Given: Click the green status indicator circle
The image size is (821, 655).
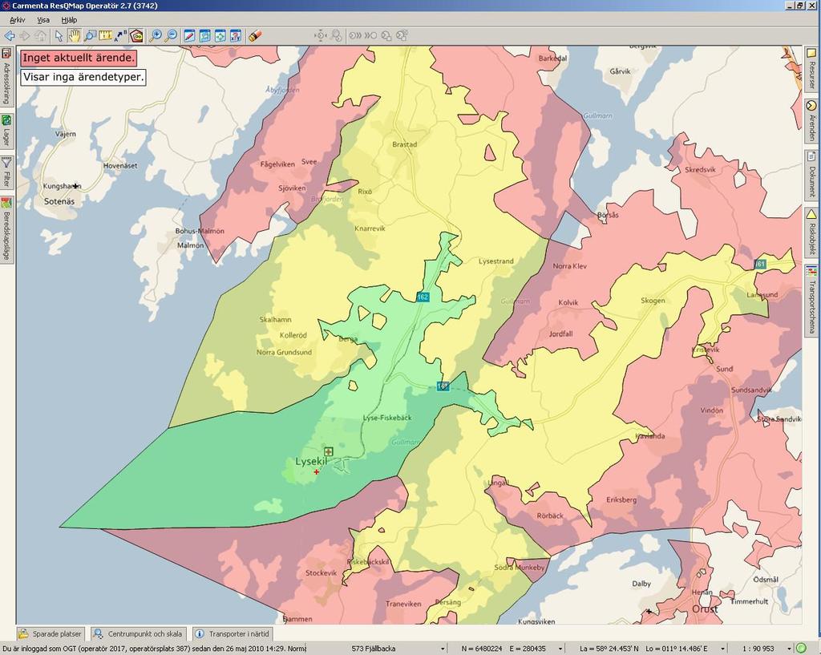Looking at the screenshot, I should click(801, 649).
